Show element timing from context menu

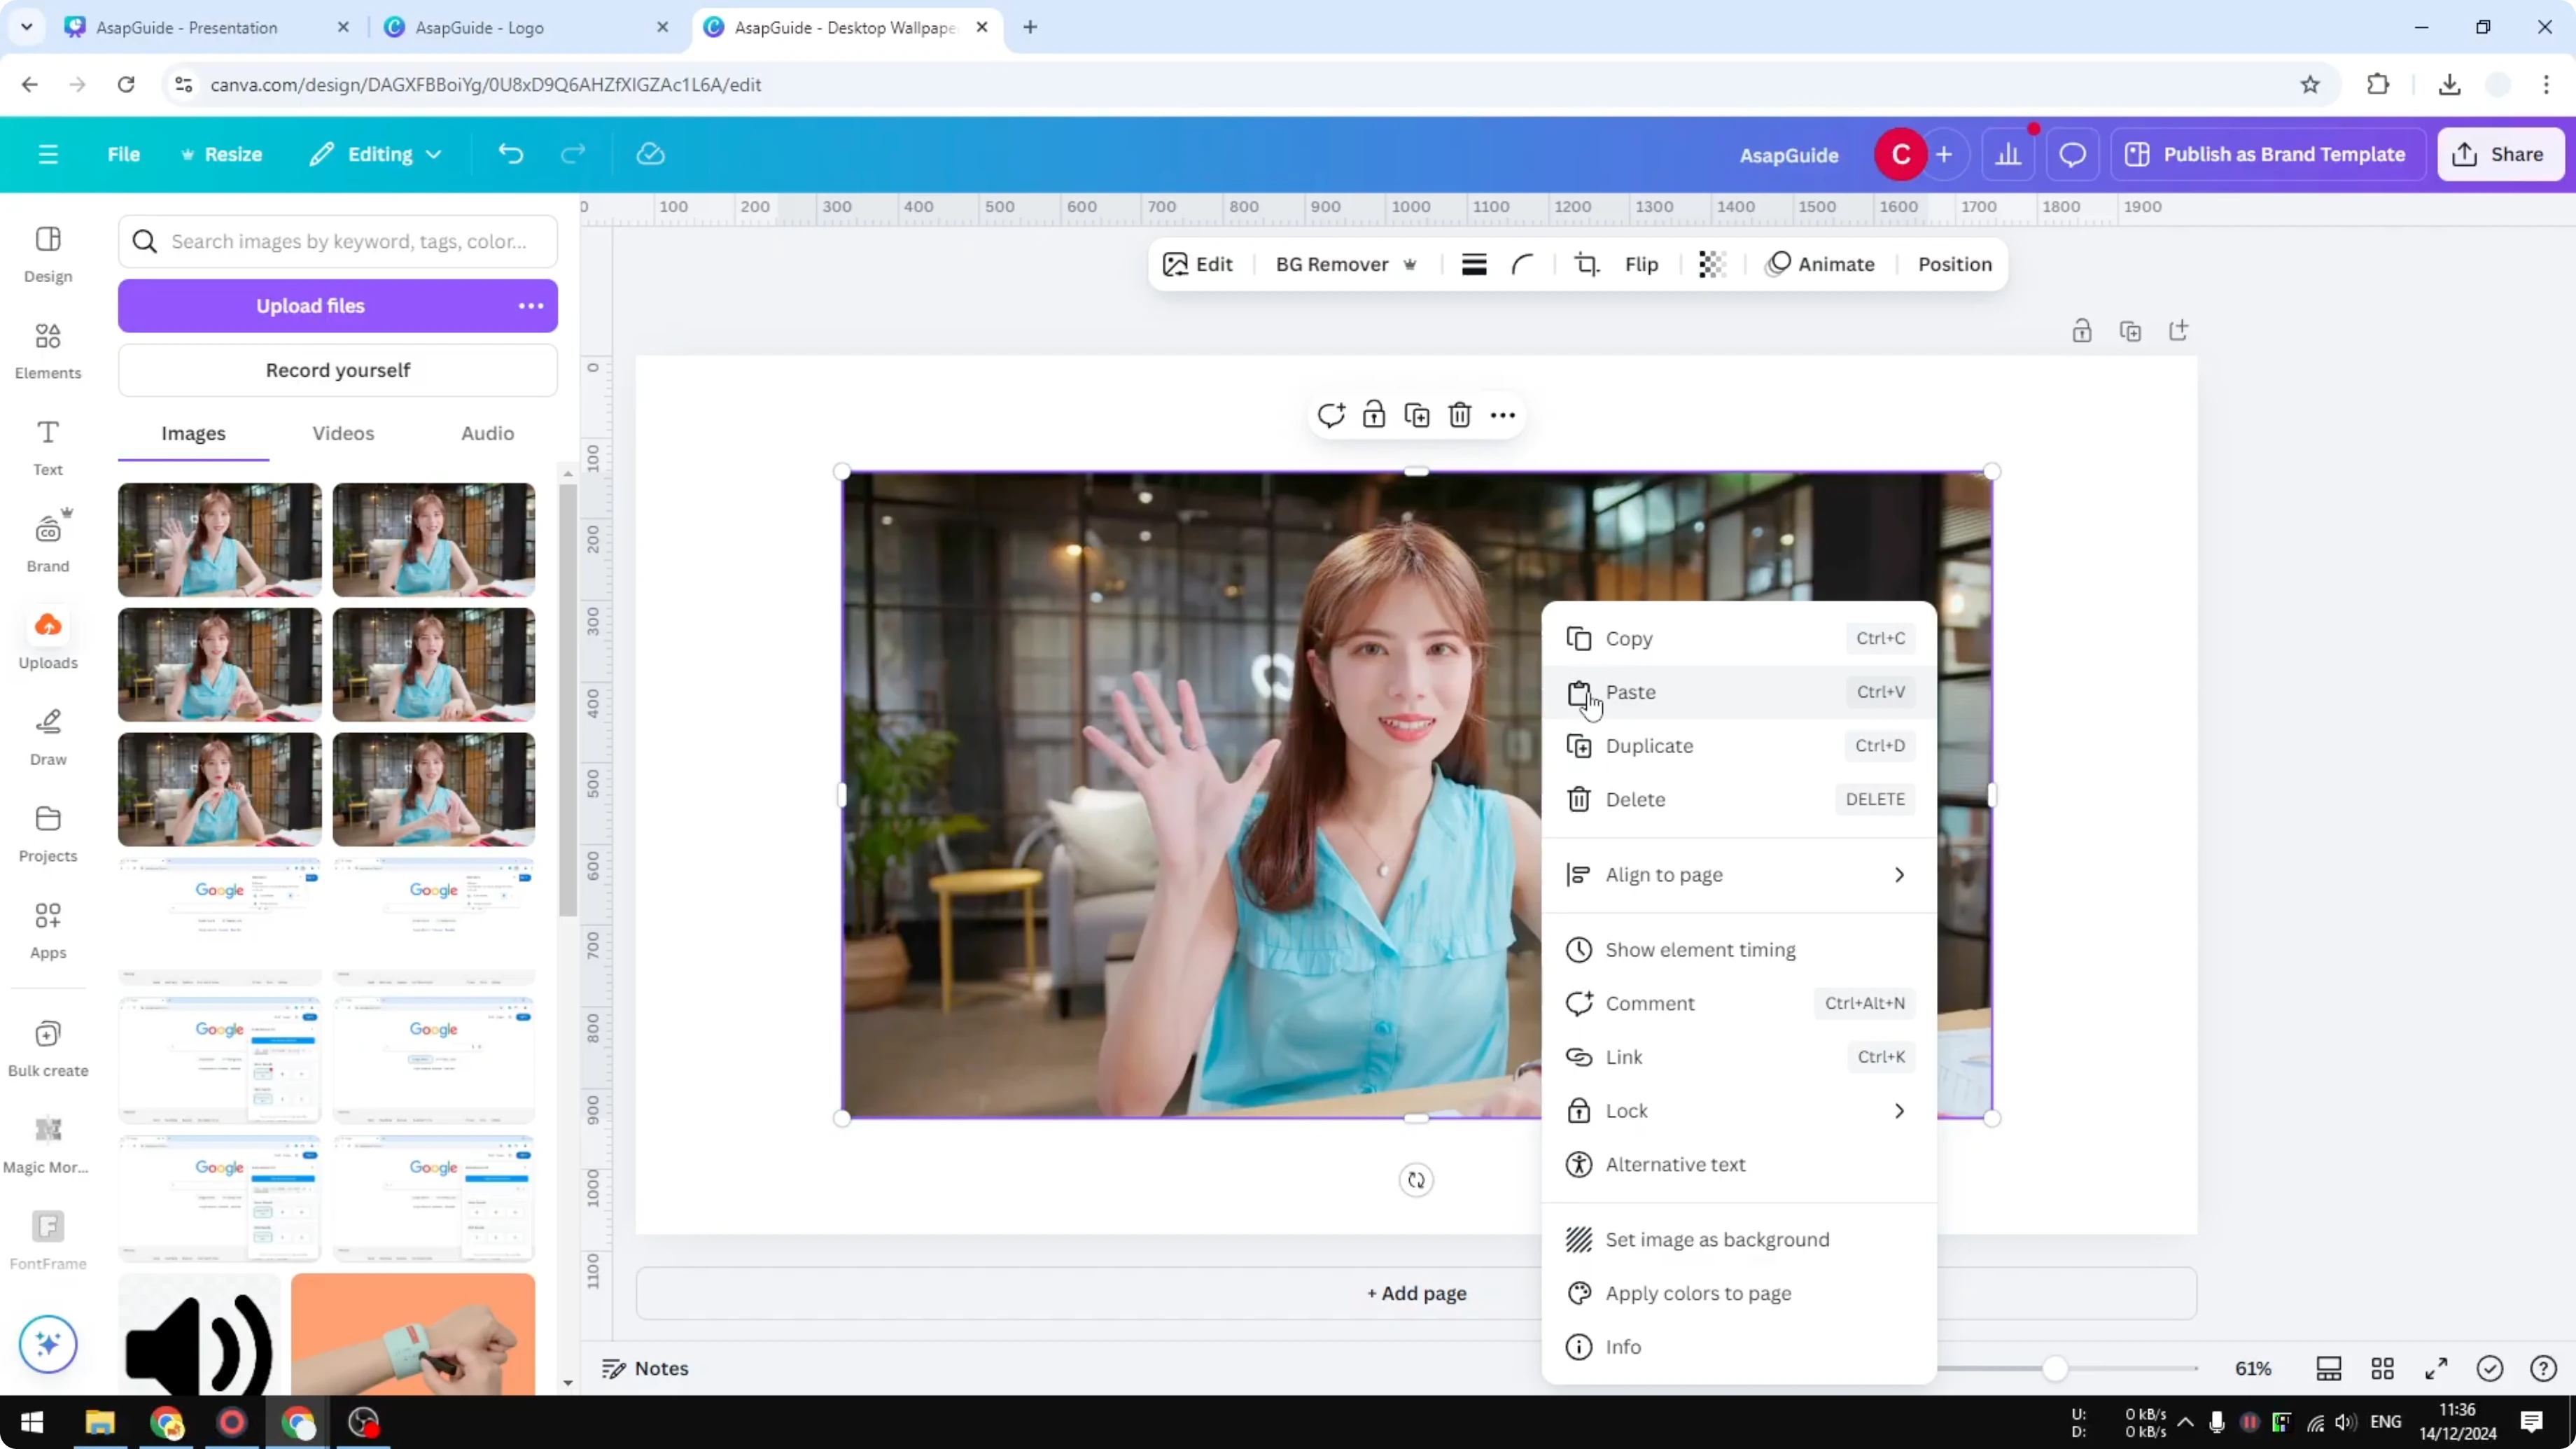[x=1700, y=949]
